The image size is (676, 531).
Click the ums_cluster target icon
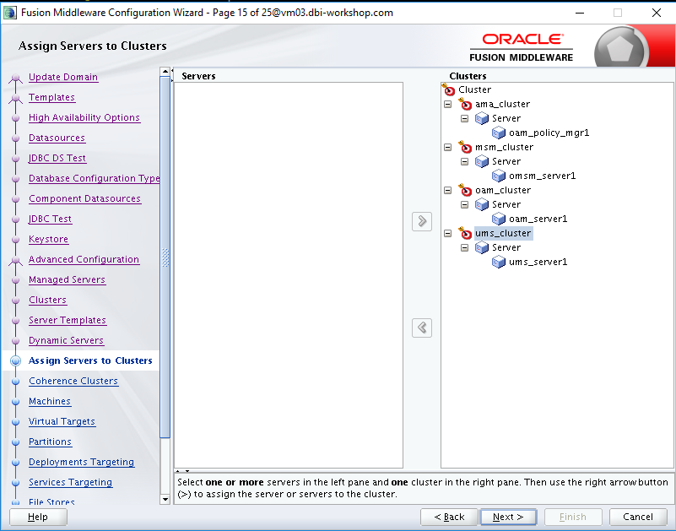pos(465,233)
